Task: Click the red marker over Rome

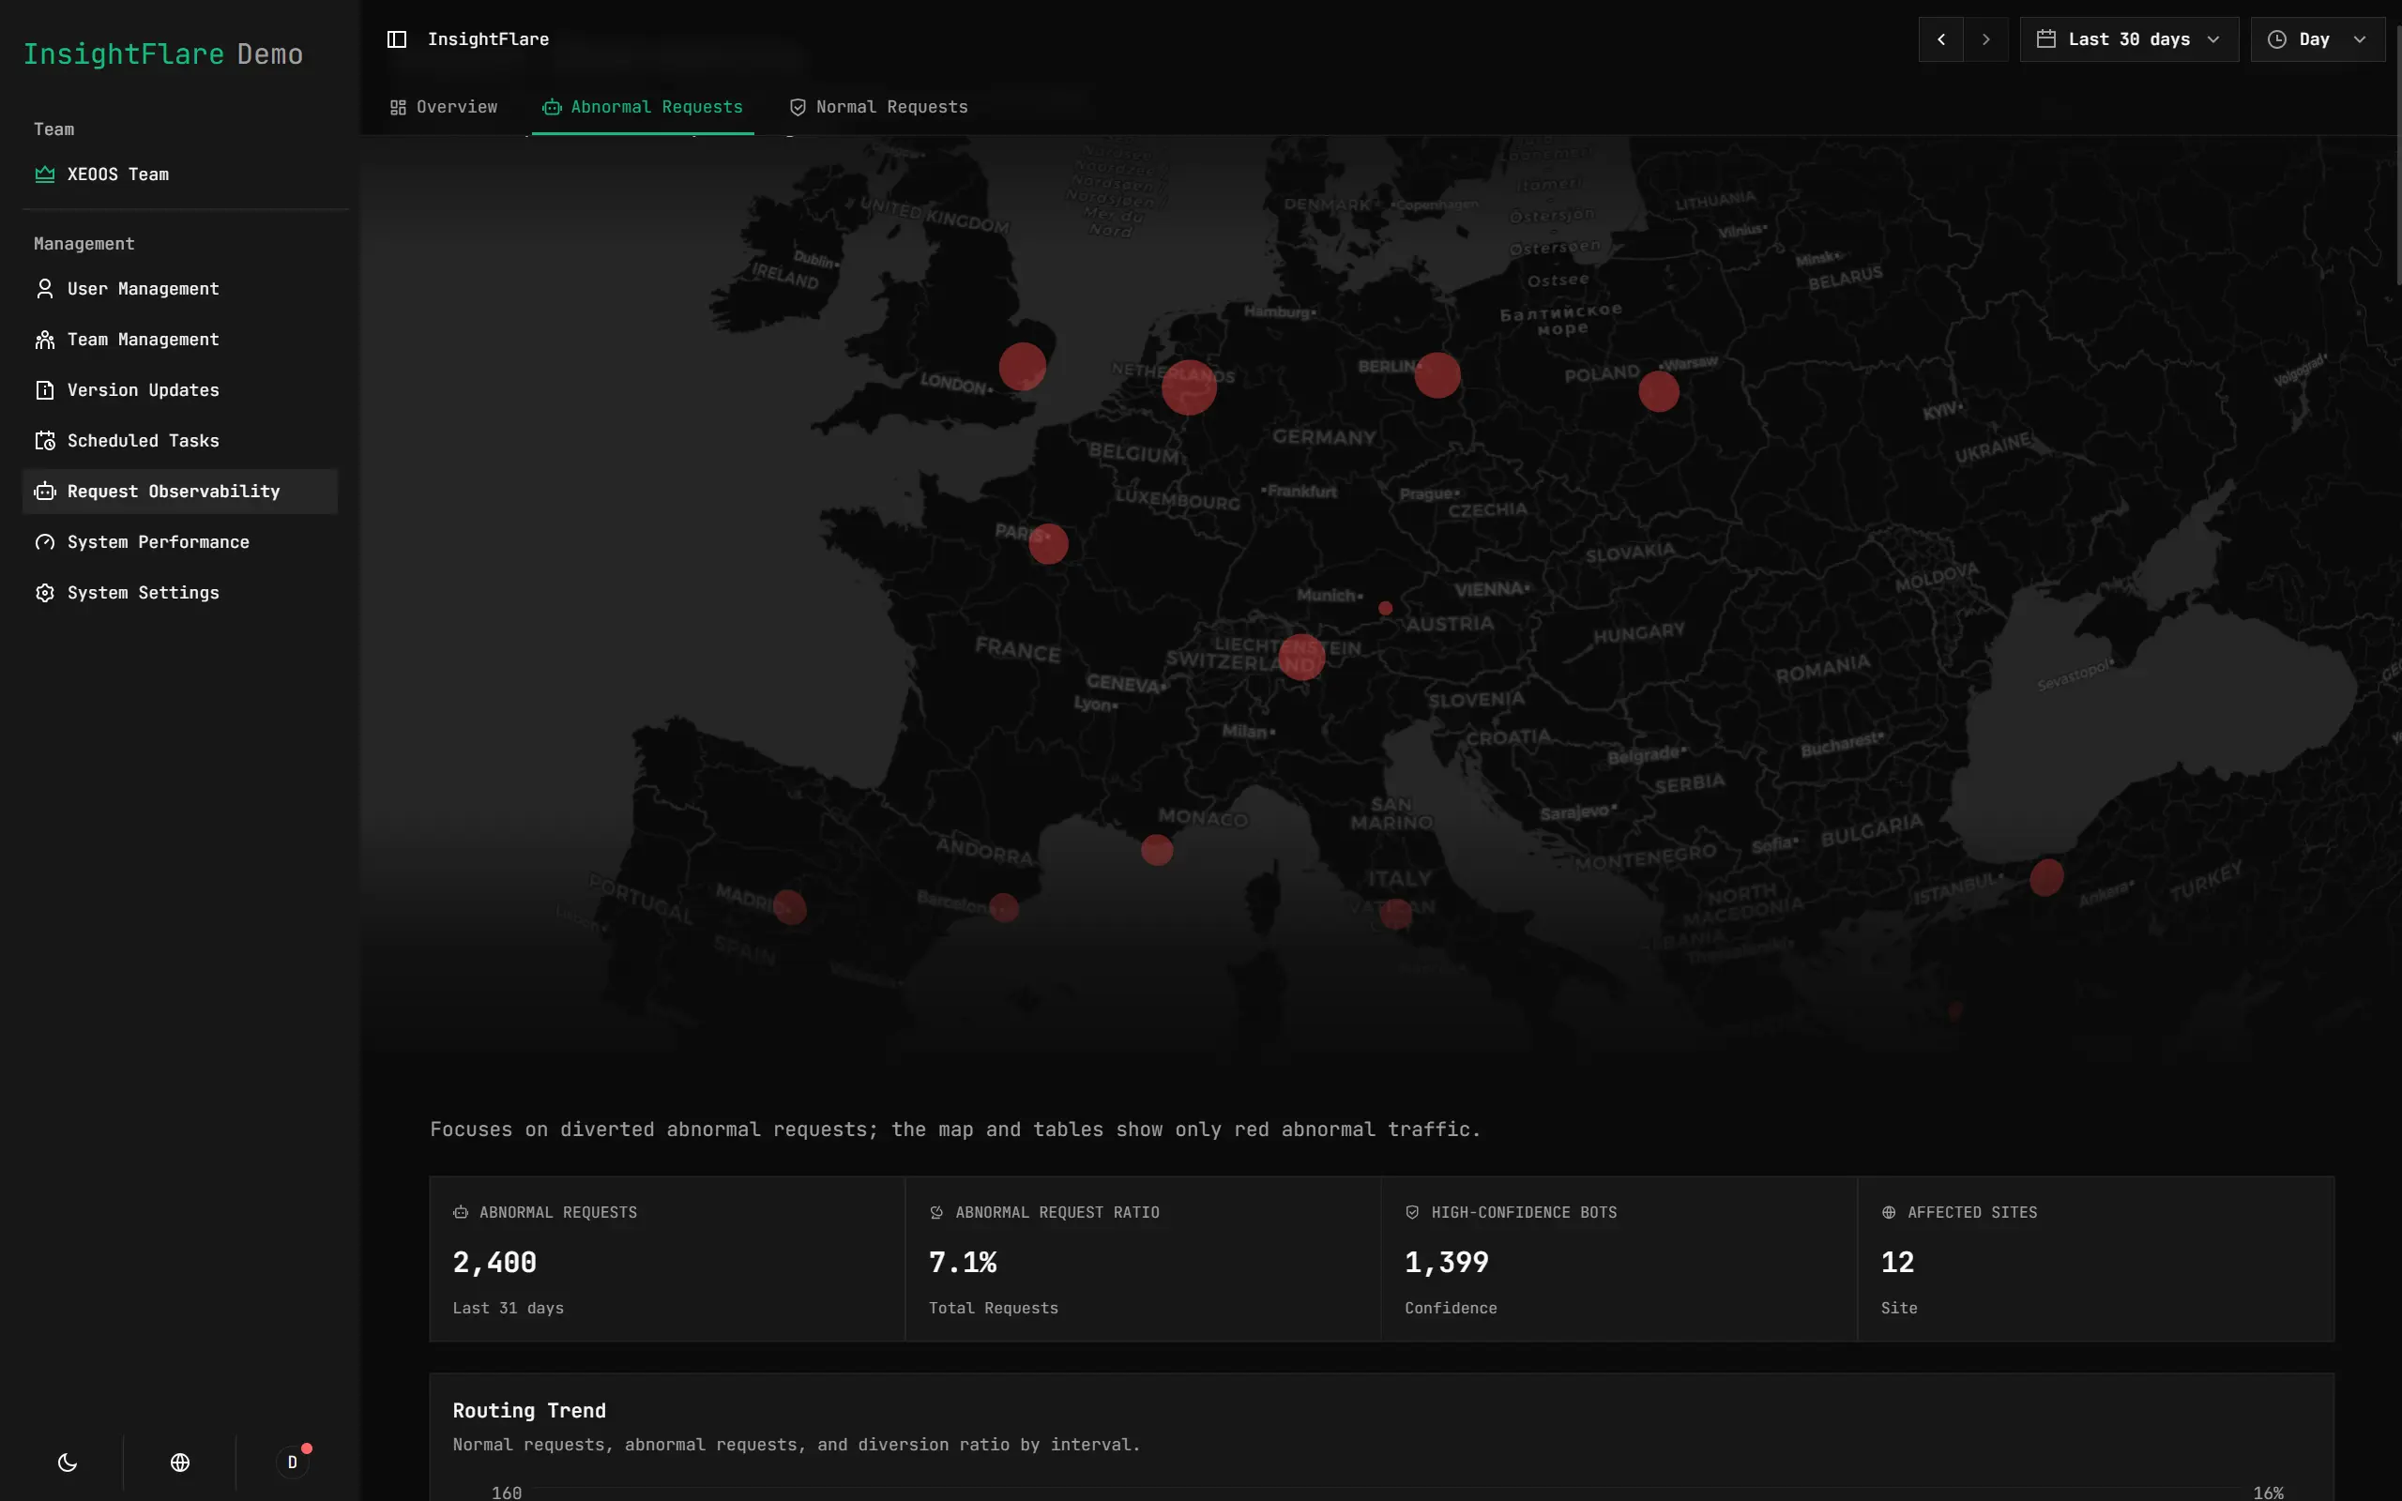Action: [x=1395, y=914]
